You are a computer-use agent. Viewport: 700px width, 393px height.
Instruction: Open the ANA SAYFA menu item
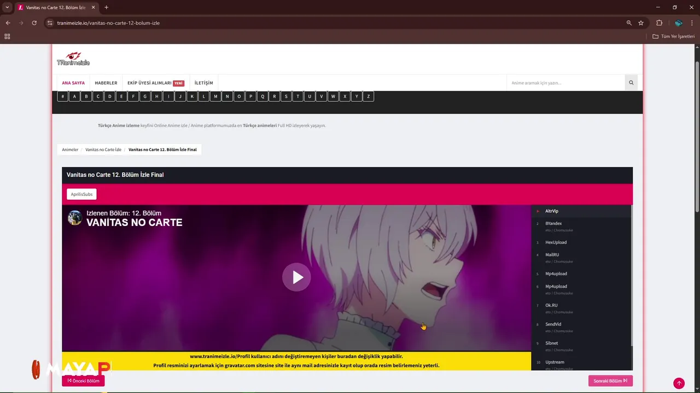click(73, 83)
